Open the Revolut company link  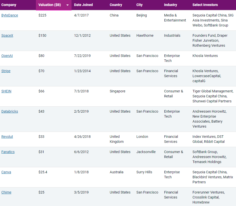tap(7, 137)
